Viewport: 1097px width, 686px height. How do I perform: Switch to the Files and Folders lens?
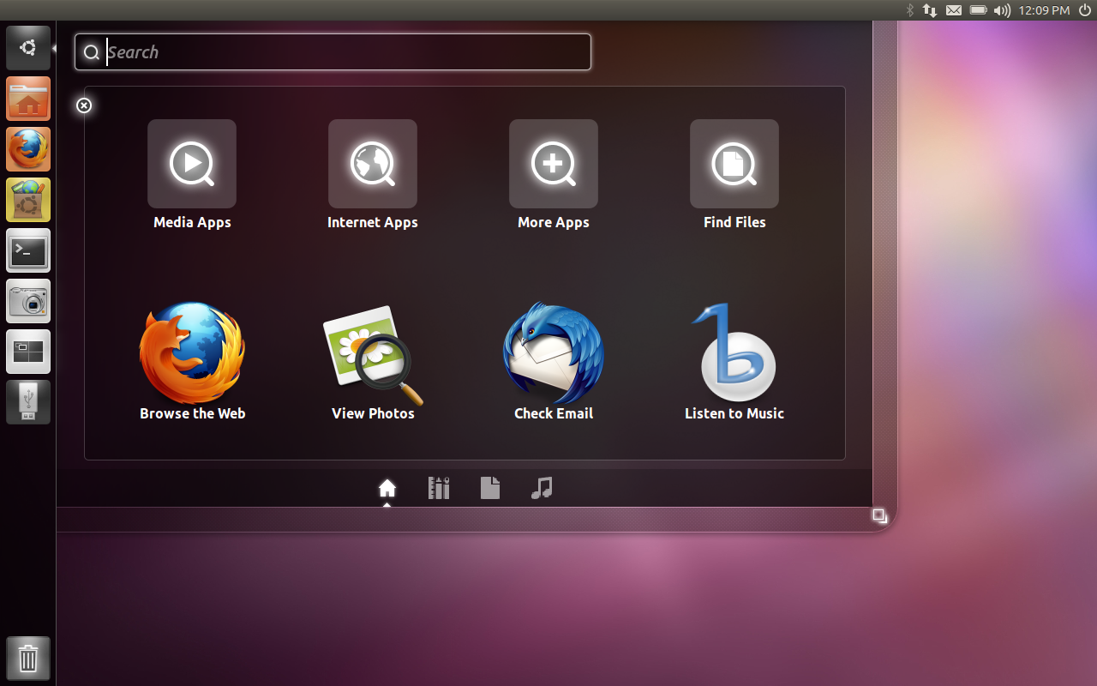click(x=489, y=487)
